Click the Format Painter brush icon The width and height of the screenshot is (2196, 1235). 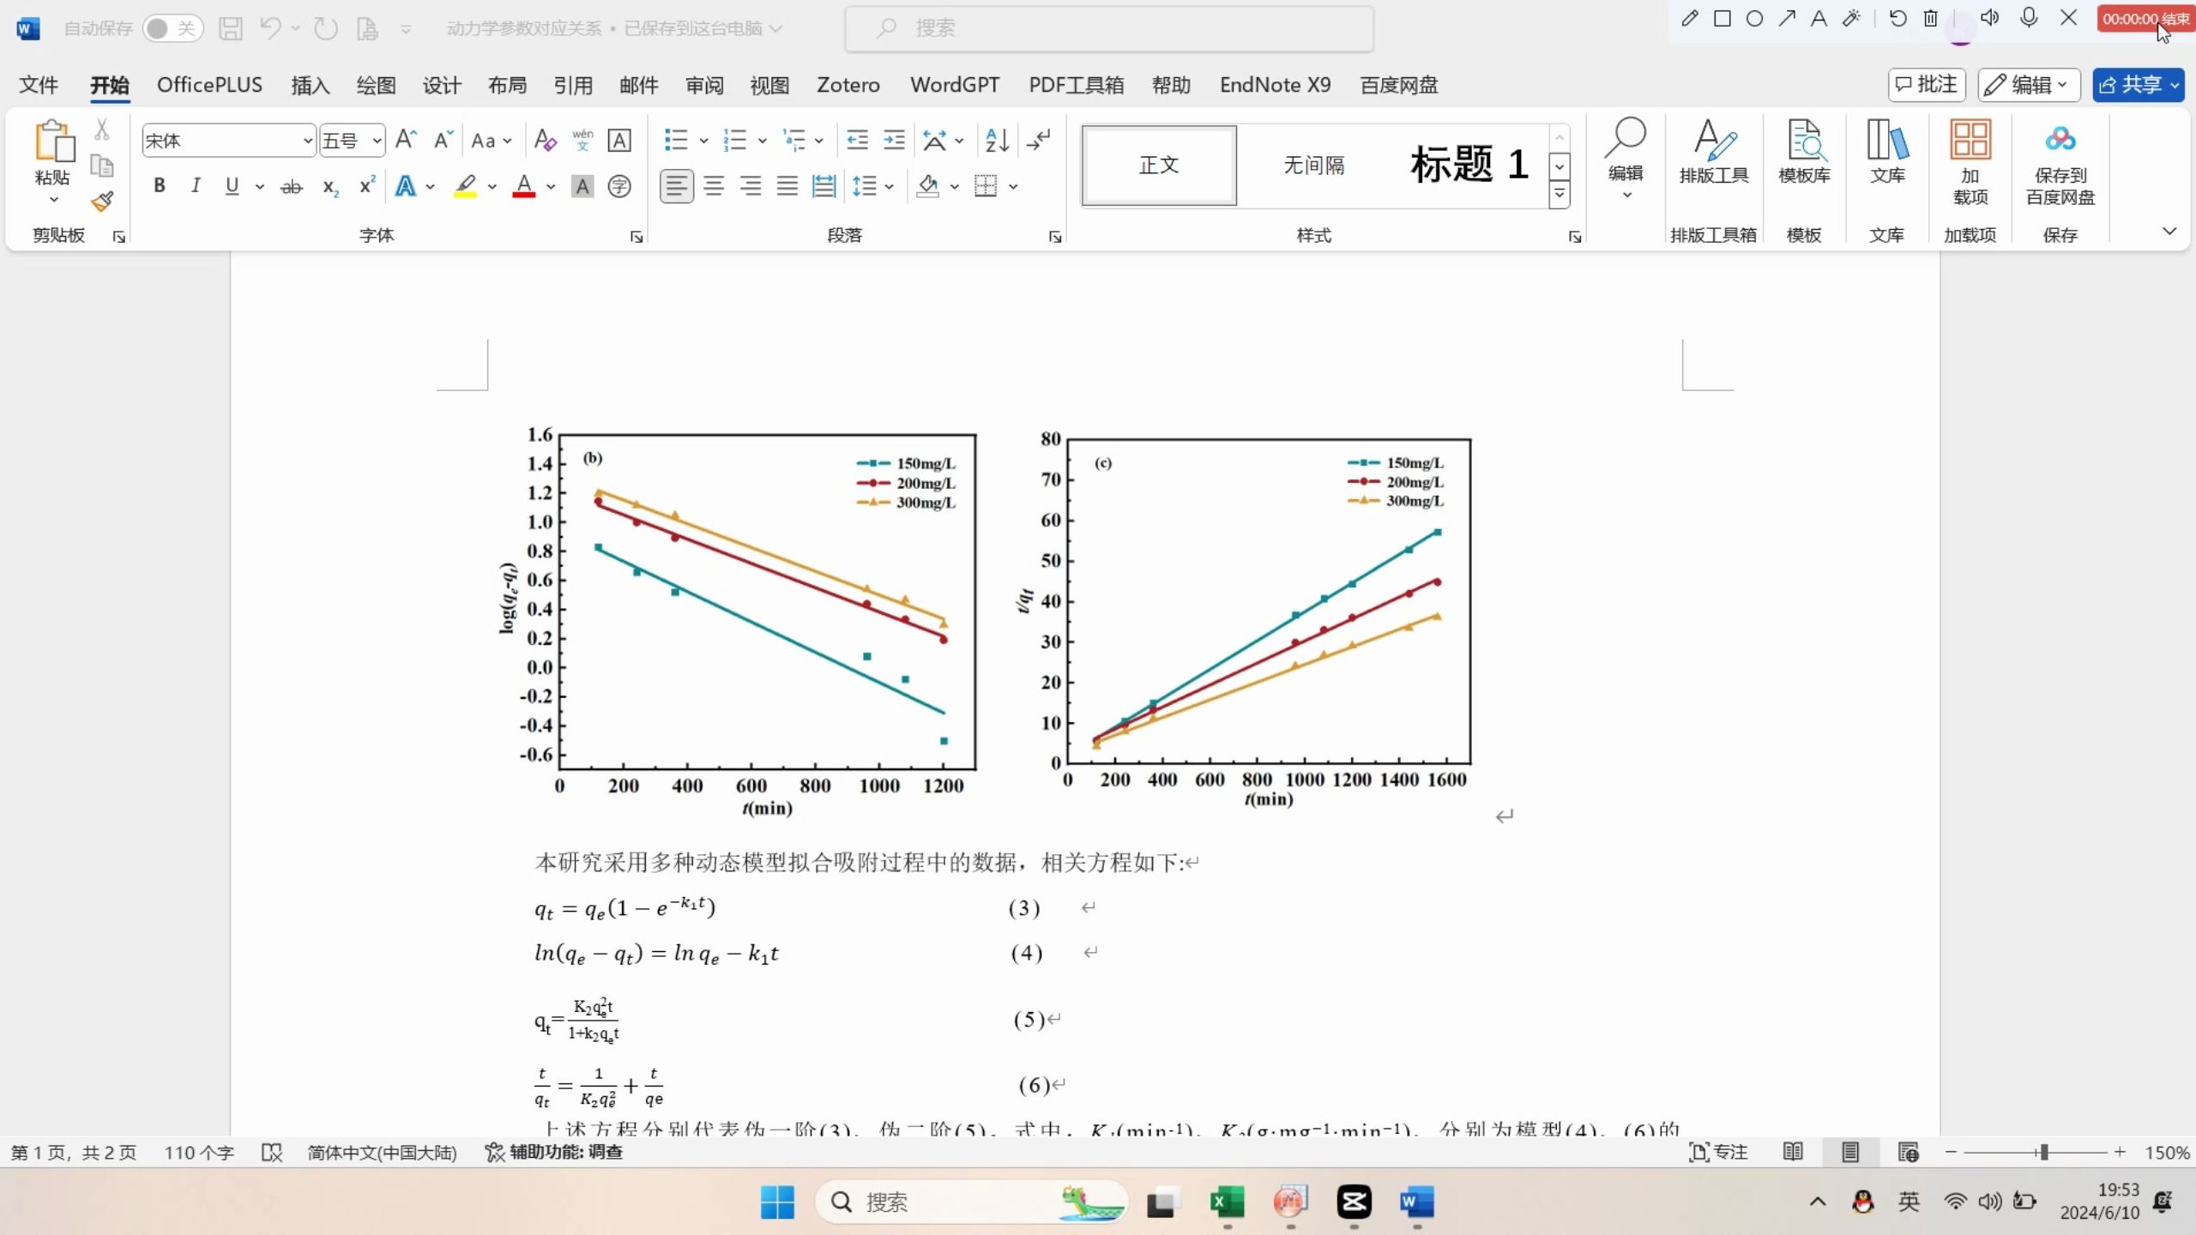click(102, 202)
